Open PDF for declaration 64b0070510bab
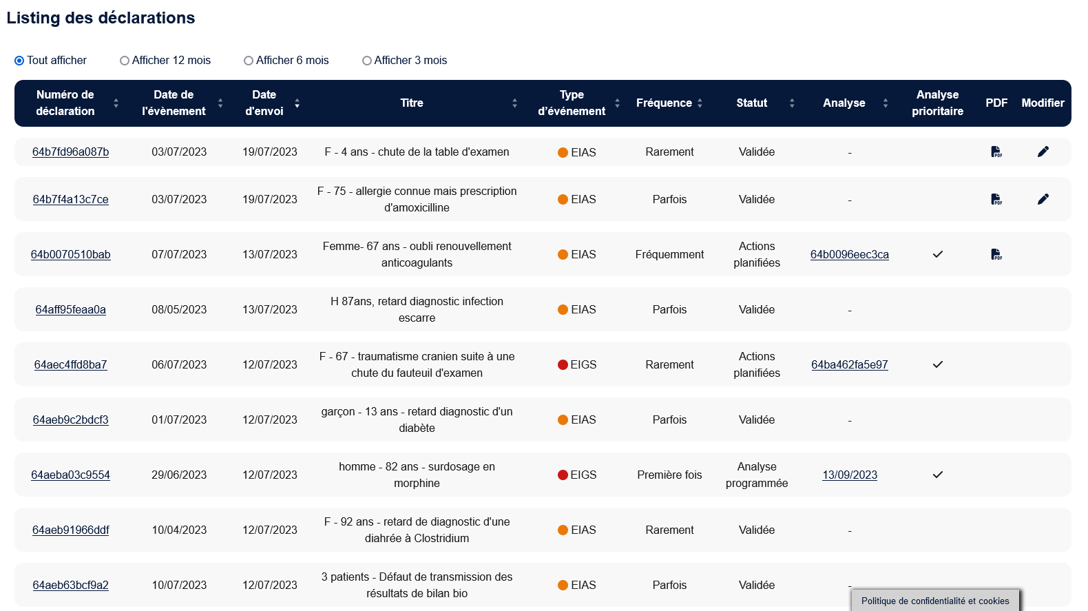The height and width of the screenshot is (611, 1088). tap(996, 254)
